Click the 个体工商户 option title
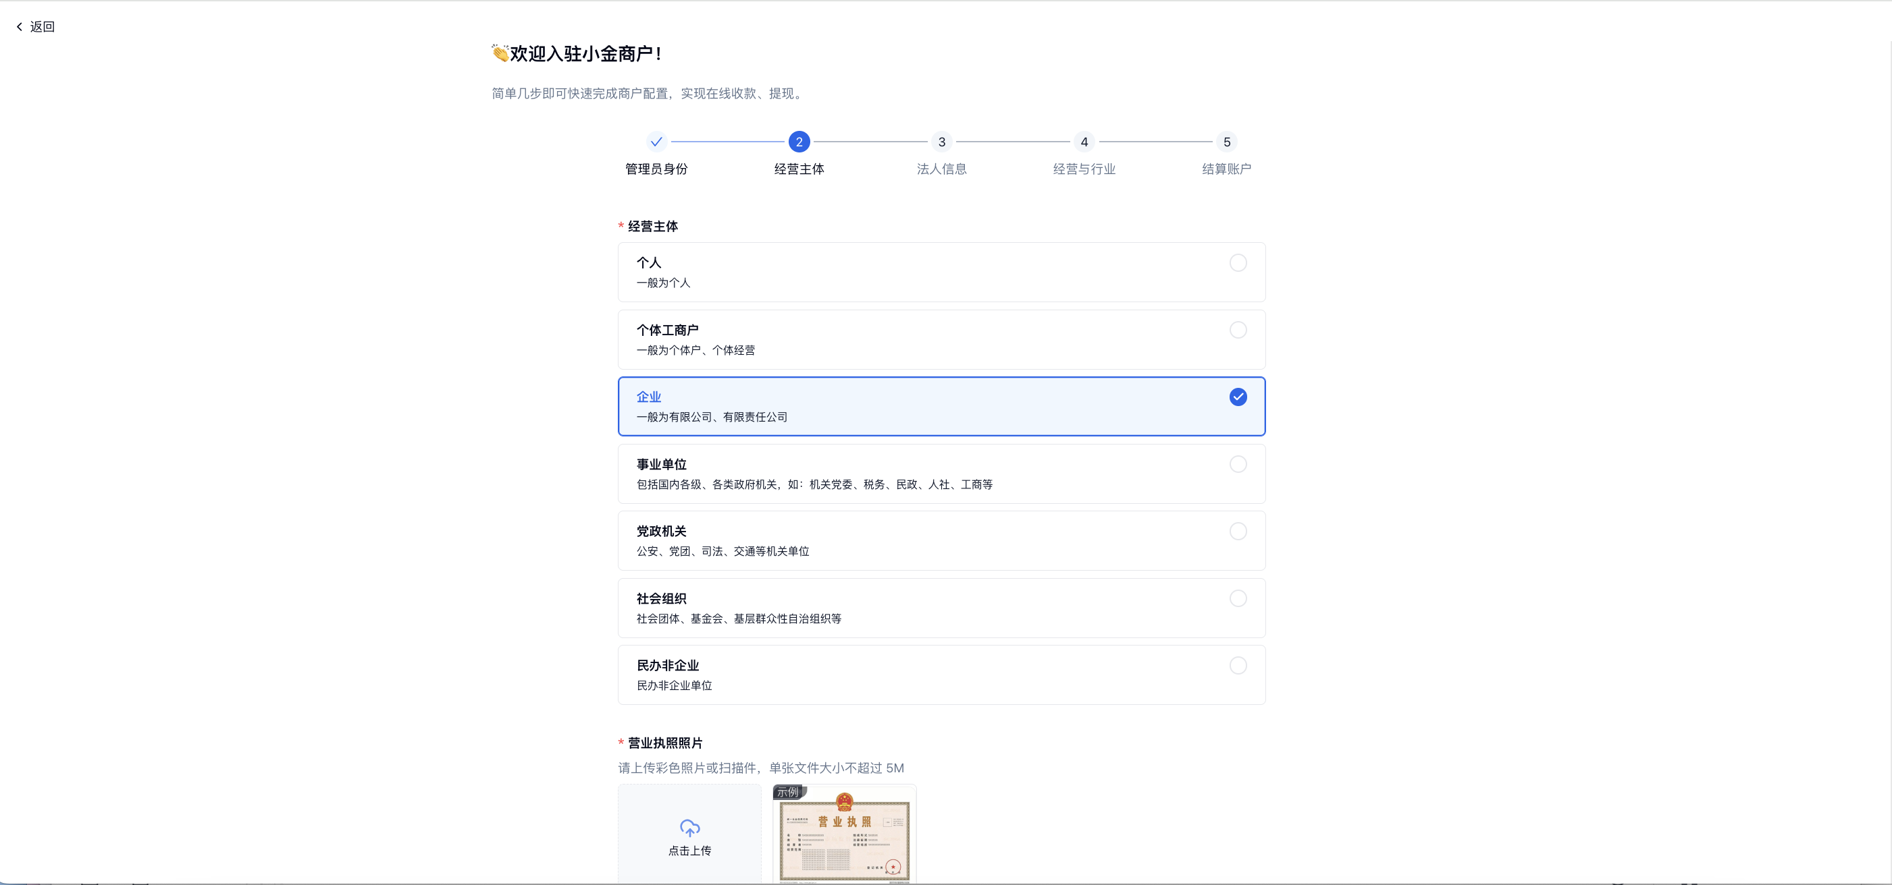 pos(667,331)
